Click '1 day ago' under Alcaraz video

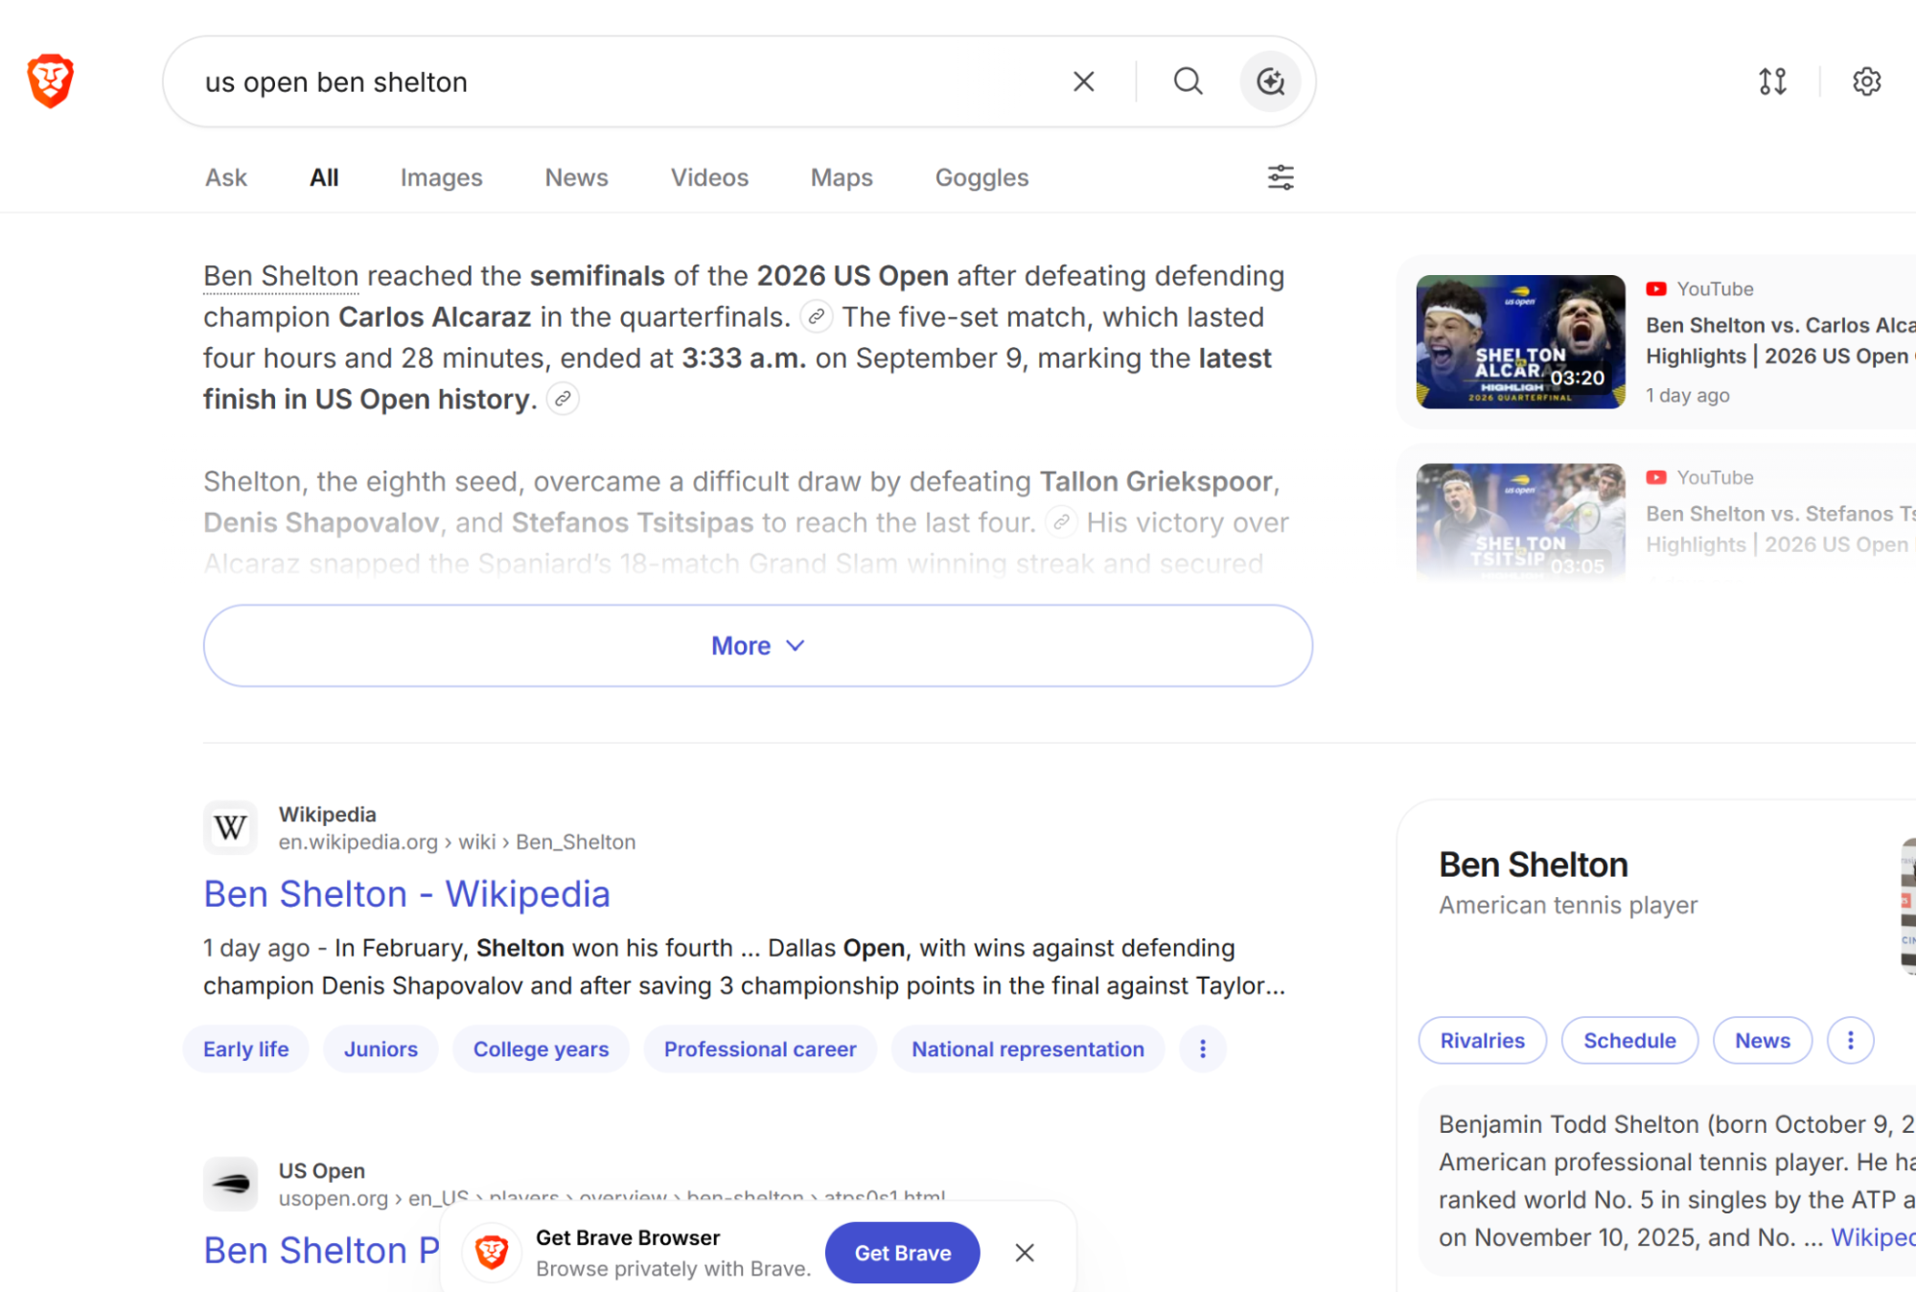click(1687, 395)
